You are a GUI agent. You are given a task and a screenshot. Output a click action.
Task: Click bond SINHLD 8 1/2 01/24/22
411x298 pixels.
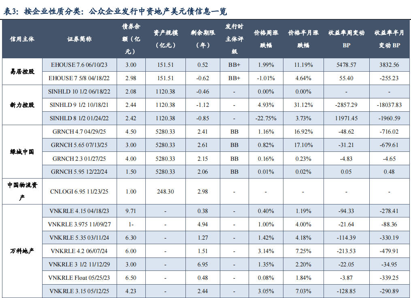point(79,118)
